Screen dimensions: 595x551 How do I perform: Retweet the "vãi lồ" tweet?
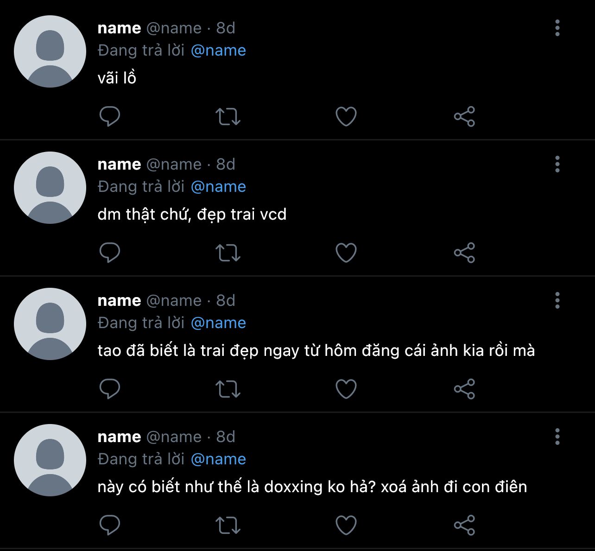tap(228, 116)
